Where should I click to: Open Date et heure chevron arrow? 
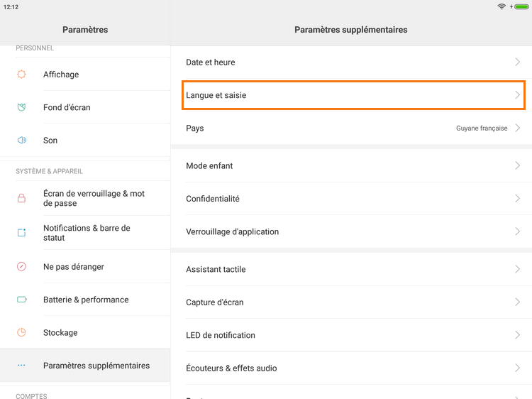(517, 62)
